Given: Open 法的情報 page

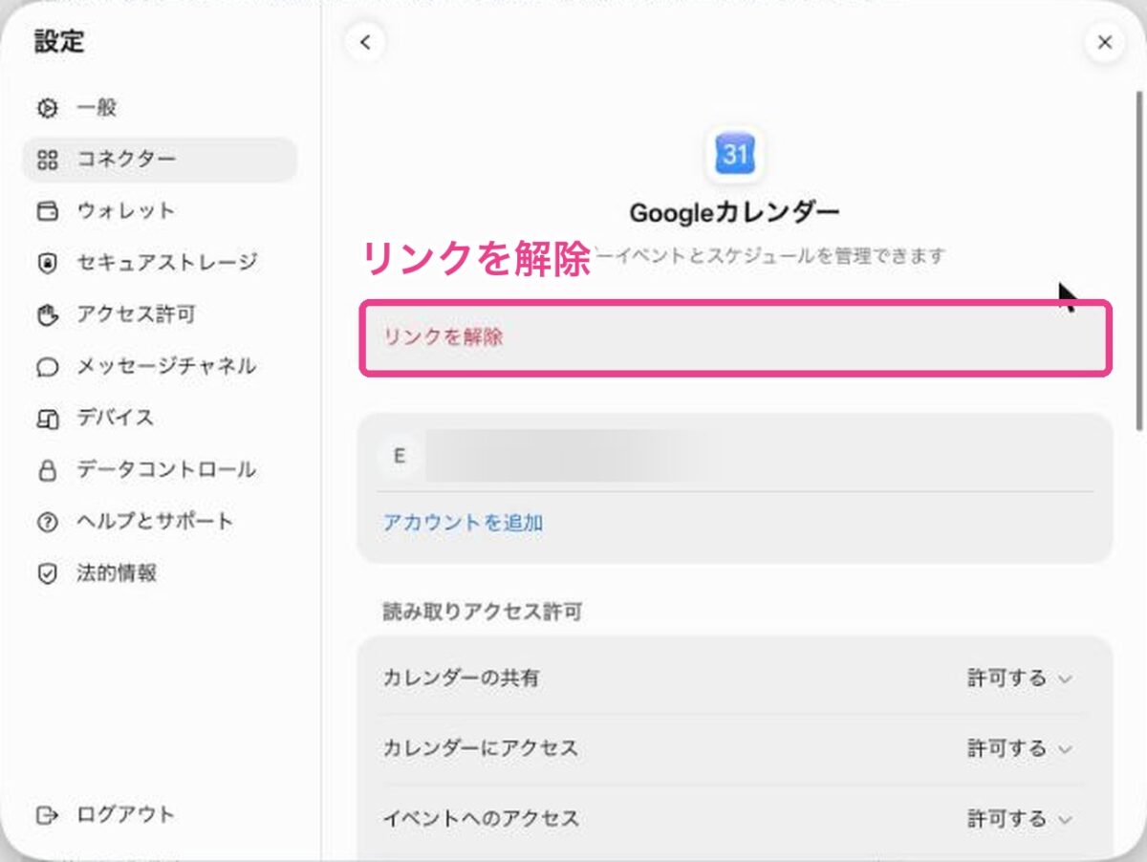Looking at the screenshot, I should click(x=160, y=573).
